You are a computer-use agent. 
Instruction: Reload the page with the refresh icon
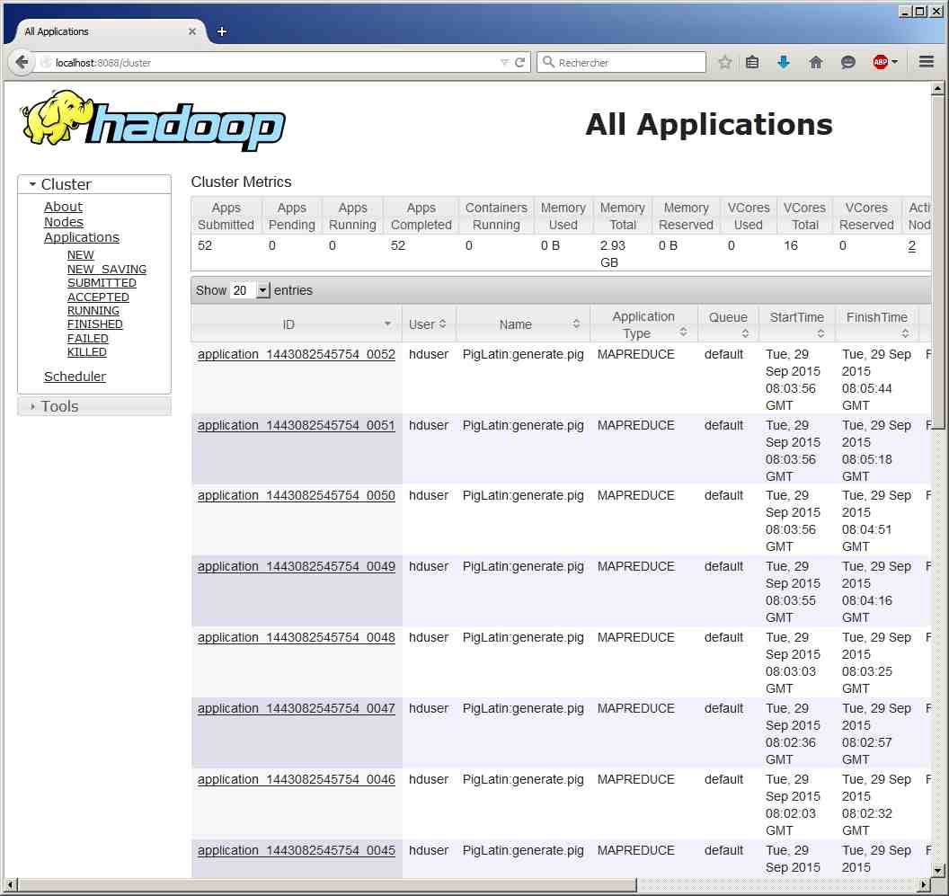click(519, 63)
